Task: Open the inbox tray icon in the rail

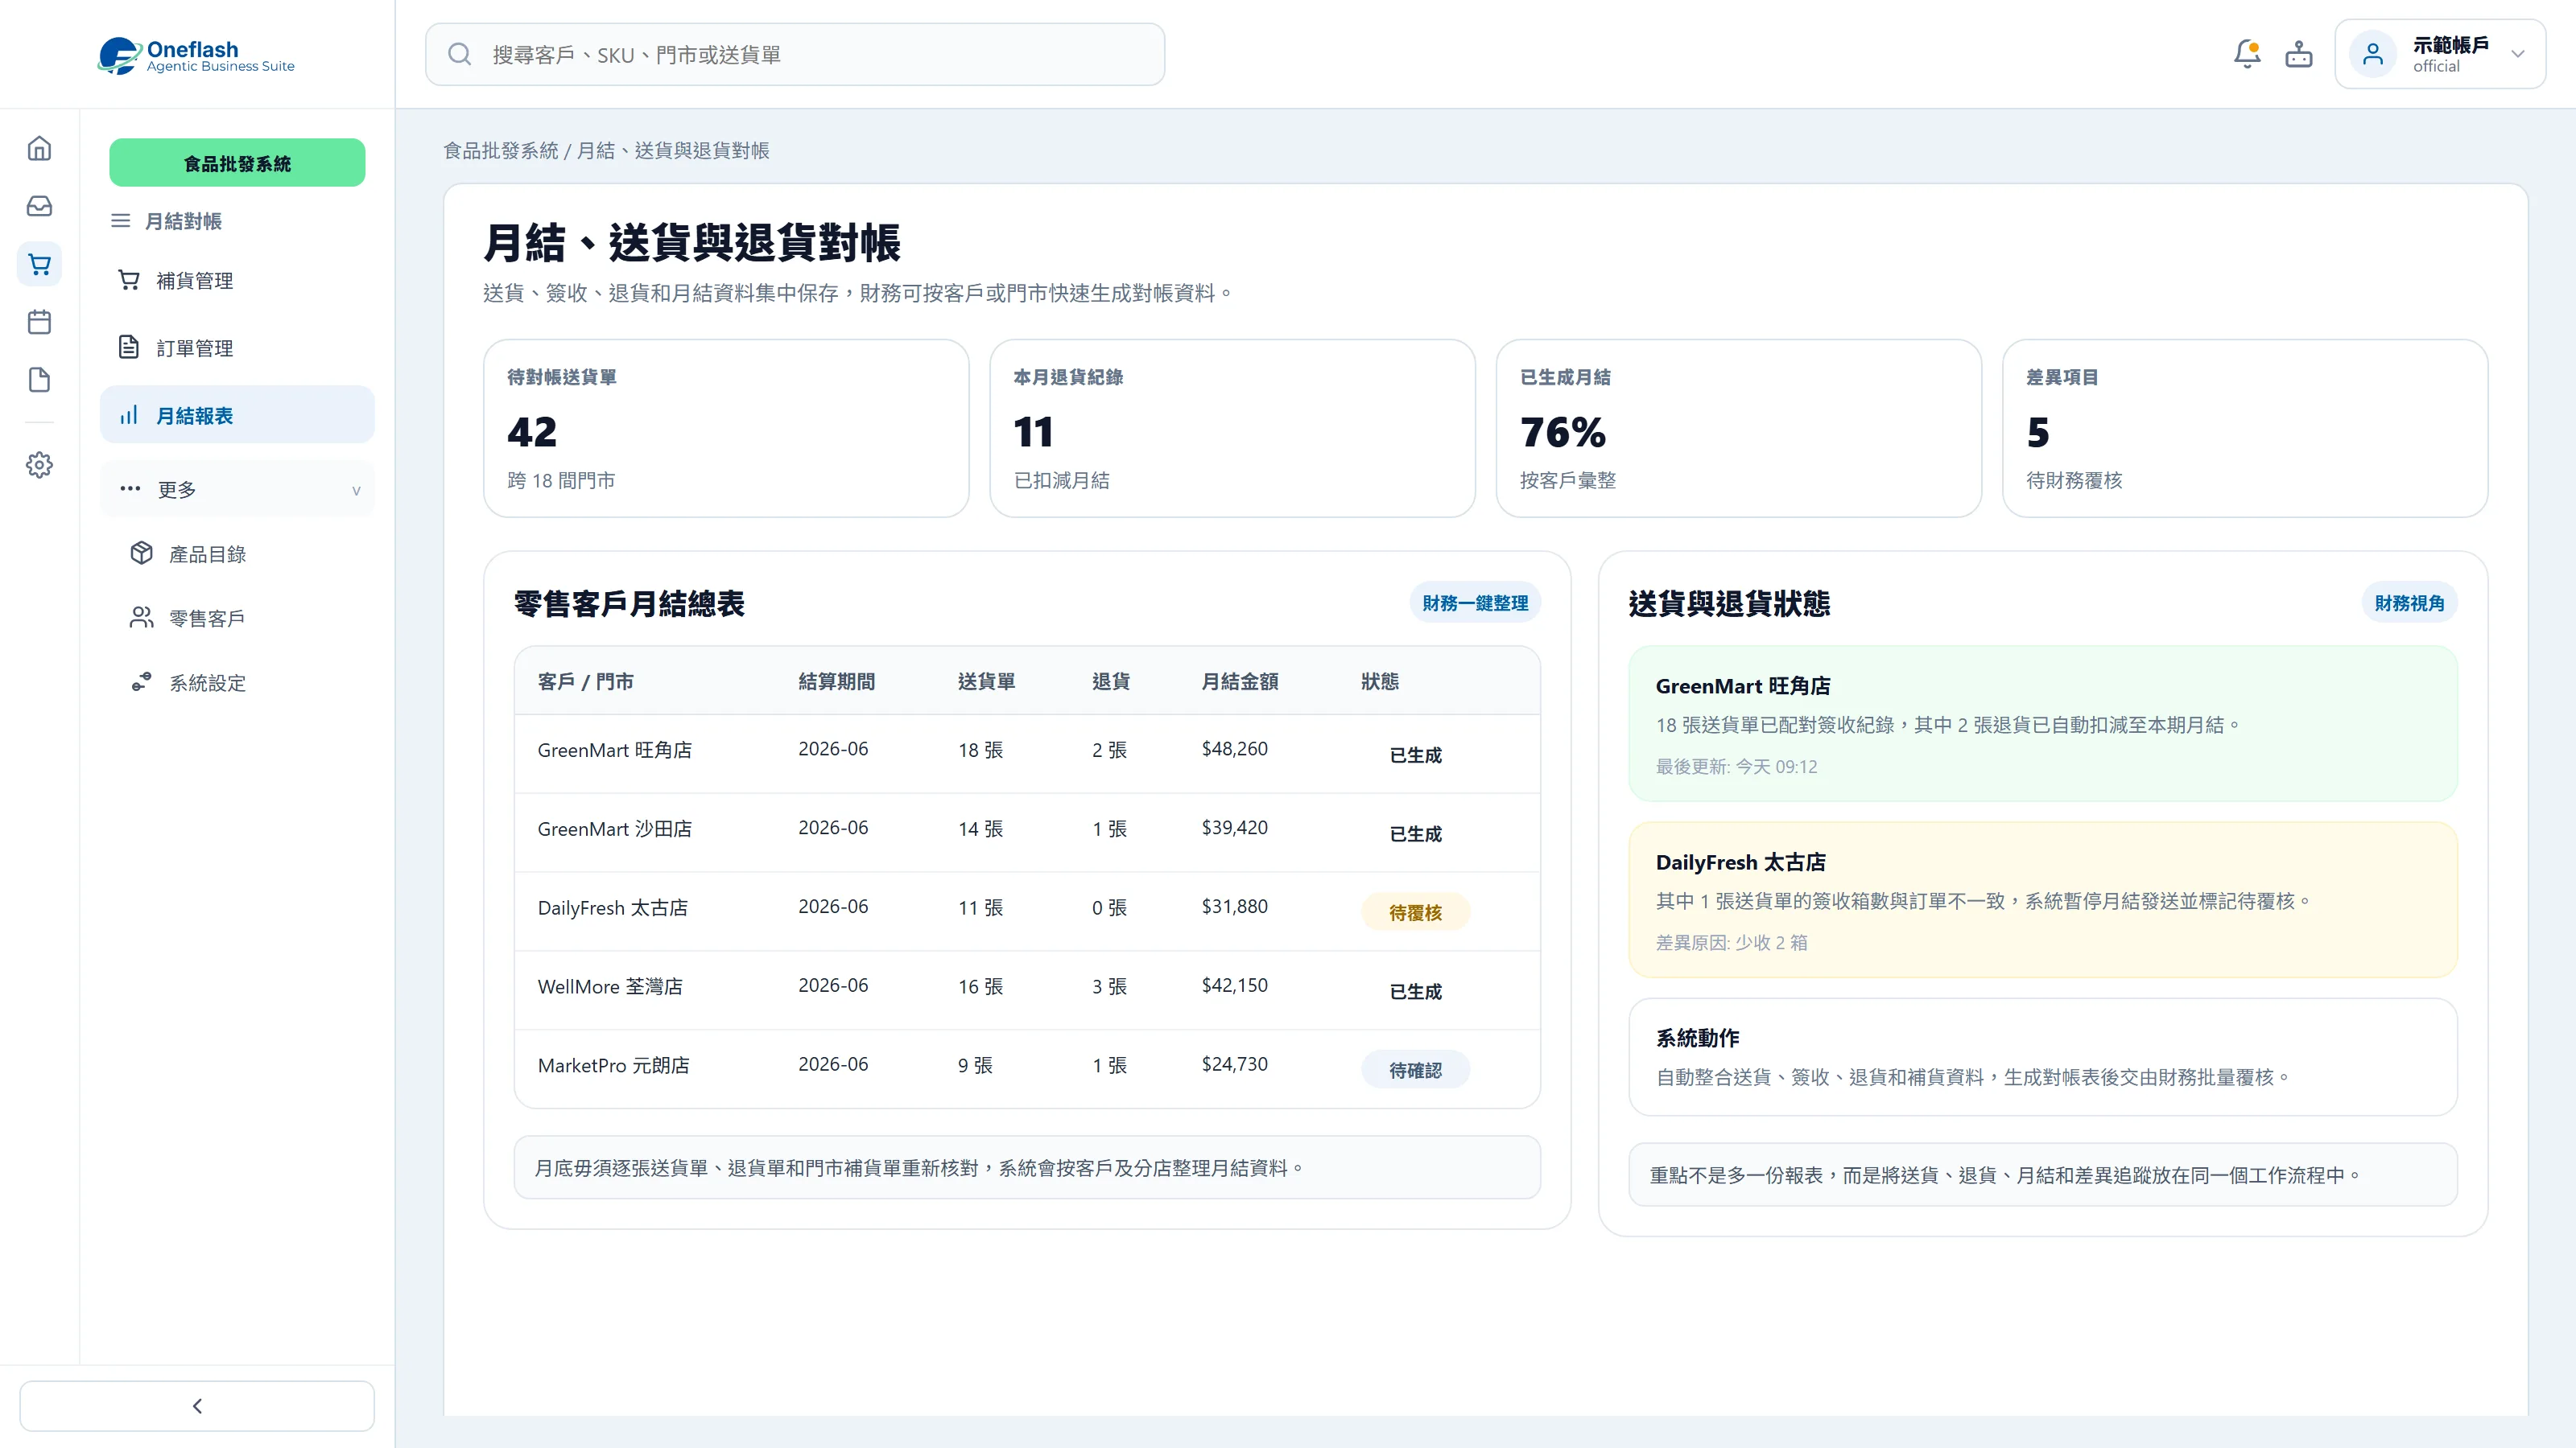Action: [x=39, y=206]
